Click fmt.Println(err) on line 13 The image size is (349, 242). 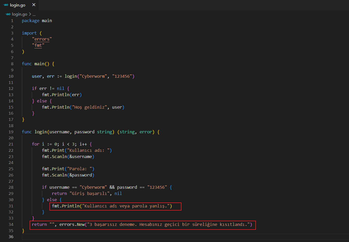(x=62, y=95)
